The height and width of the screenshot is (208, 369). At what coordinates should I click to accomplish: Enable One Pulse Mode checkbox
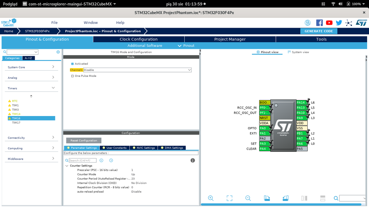(72, 76)
